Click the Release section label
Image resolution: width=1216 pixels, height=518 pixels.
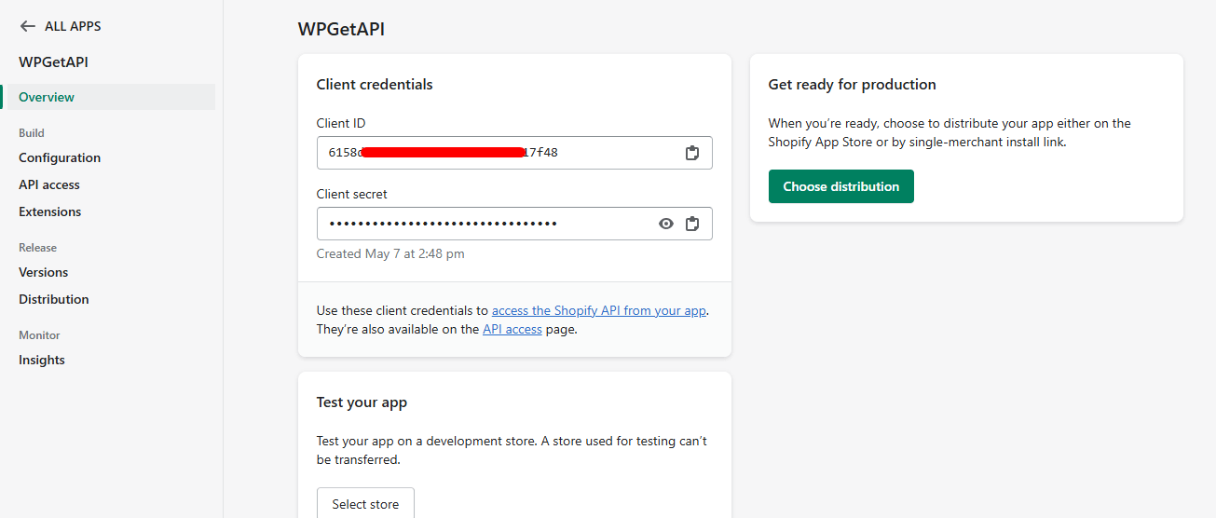(x=37, y=248)
